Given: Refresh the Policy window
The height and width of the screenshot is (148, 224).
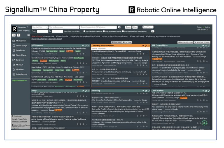Looking at the screenshot, I should click(x=86, y=91).
